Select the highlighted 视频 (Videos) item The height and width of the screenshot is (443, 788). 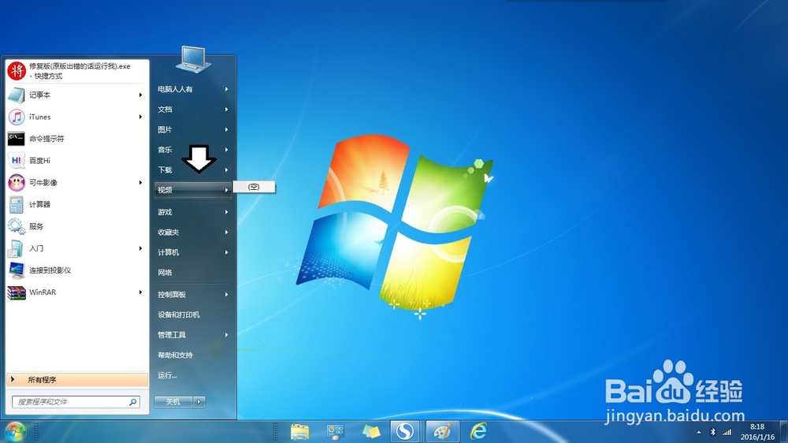[x=193, y=190]
